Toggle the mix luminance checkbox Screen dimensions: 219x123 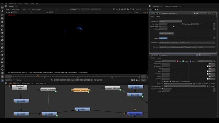(x=162, y=89)
